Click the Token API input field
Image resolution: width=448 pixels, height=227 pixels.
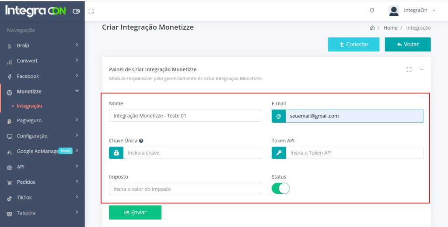coord(354,153)
